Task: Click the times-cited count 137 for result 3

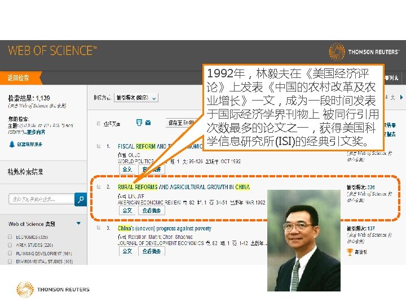Action: click(x=371, y=228)
